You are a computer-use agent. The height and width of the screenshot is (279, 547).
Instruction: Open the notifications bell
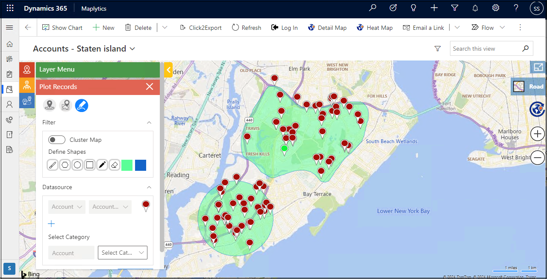coord(475,8)
